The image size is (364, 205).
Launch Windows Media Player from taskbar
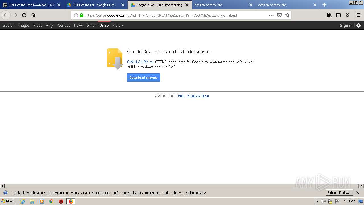coord(42,201)
